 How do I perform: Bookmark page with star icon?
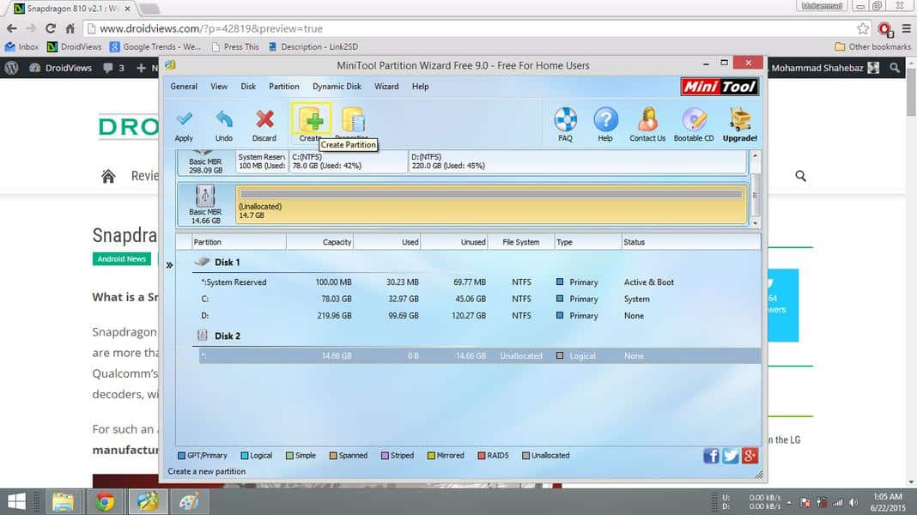[863, 28]
